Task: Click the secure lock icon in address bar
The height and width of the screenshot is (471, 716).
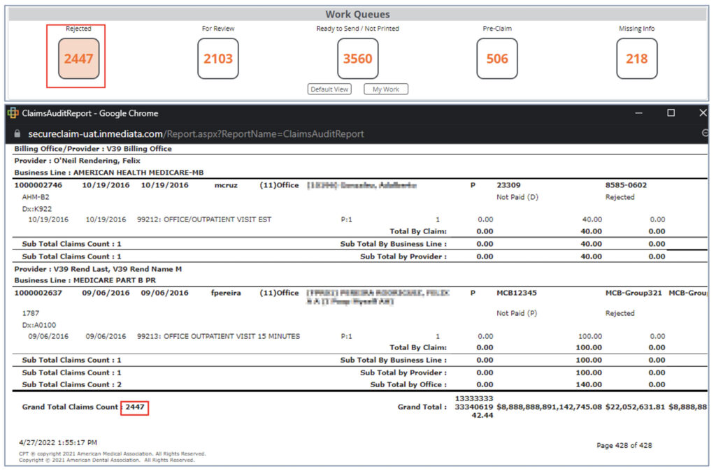Action: [x=17, y=133]
